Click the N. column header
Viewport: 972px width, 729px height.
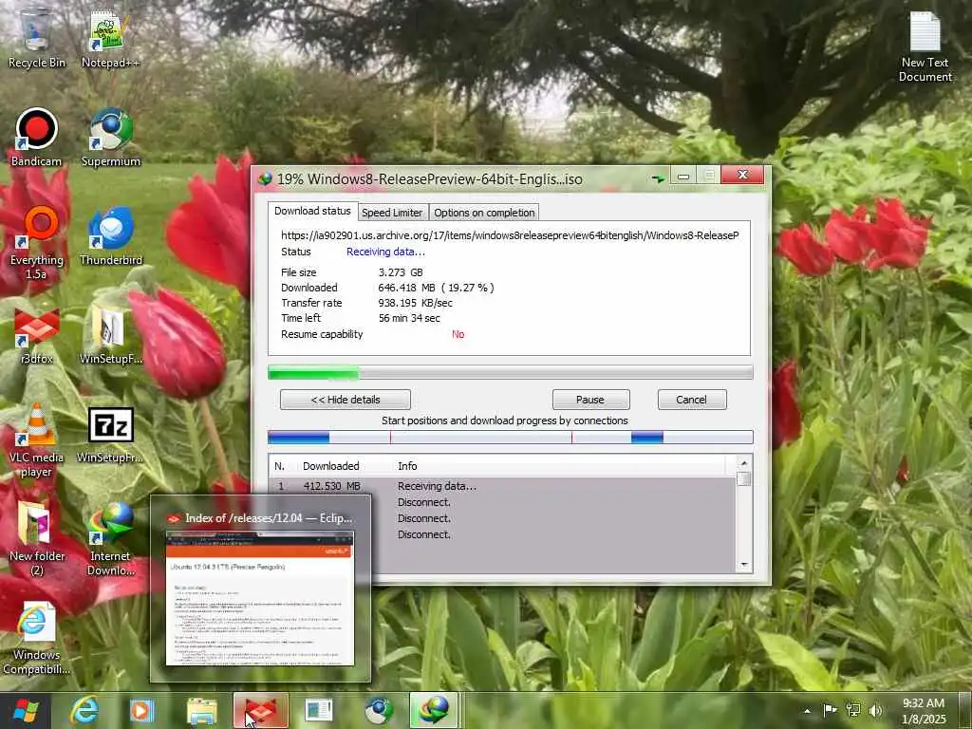(x=280, y=466)
